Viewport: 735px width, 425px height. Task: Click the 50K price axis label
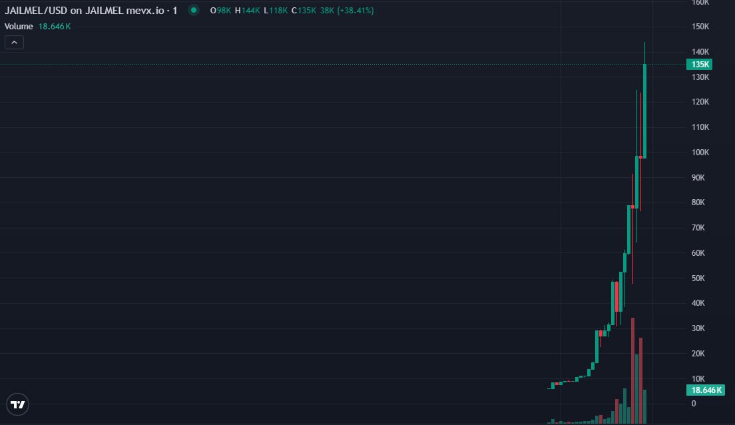coord(698,278)
